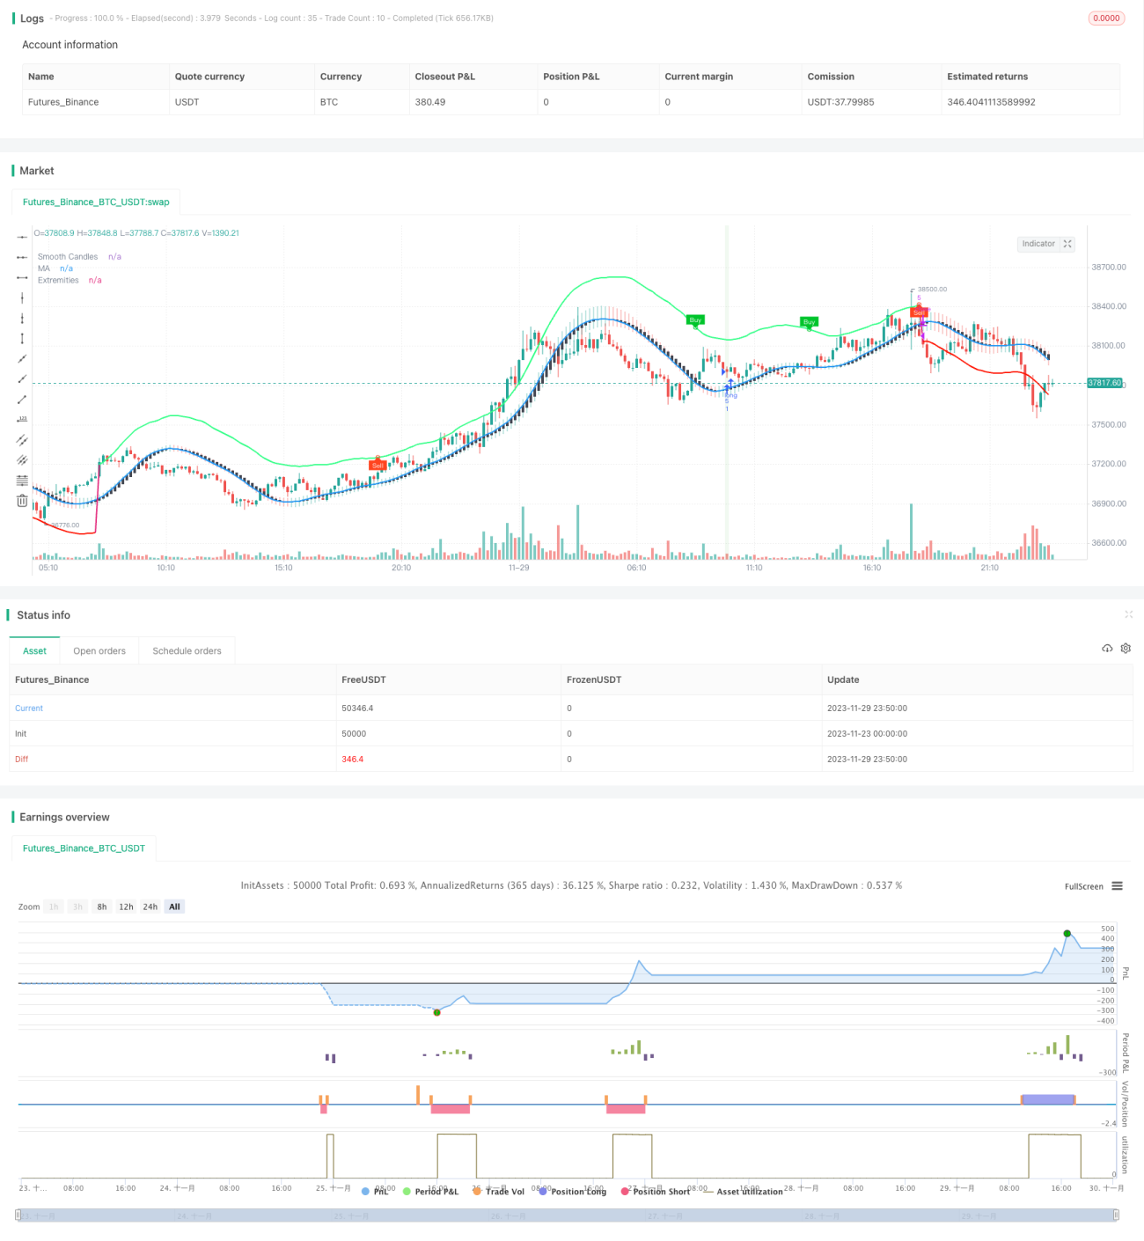Open the earnings chart hamburger menu
This screenshot has width=1144, height=1241.
[1117, 886]
